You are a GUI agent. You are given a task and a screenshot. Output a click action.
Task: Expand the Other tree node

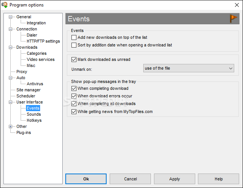click(x=10, y=127)
